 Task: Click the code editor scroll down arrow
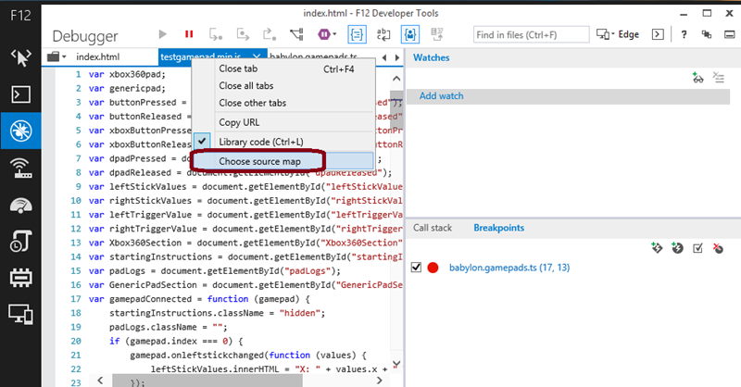click(x=396, y=363)
